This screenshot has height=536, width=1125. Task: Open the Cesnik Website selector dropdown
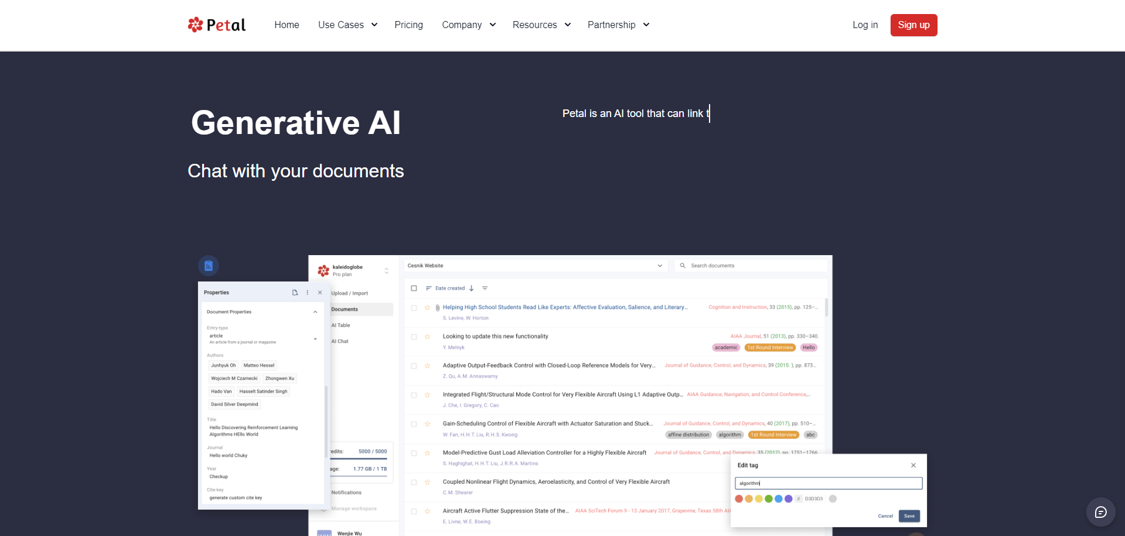pyautogui.click(x=659, y=266)
